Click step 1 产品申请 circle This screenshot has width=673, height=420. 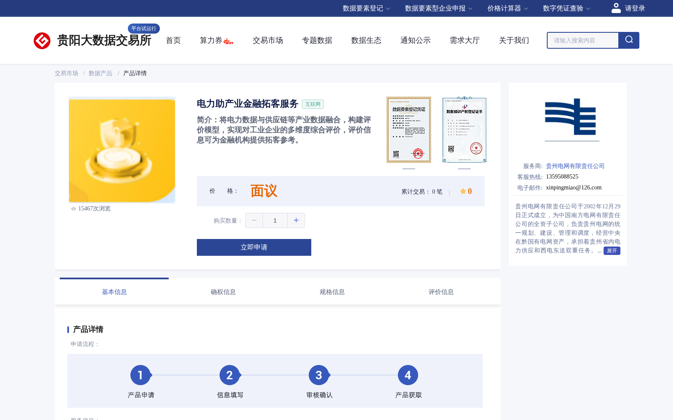click(140, 375)
